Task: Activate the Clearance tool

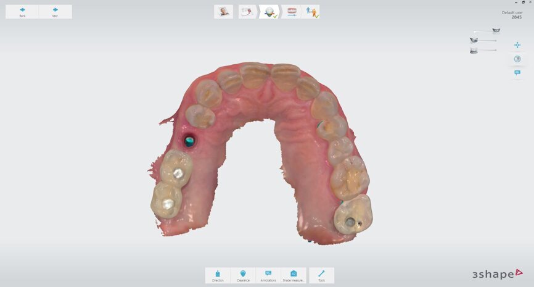Action: coord(243,275)
